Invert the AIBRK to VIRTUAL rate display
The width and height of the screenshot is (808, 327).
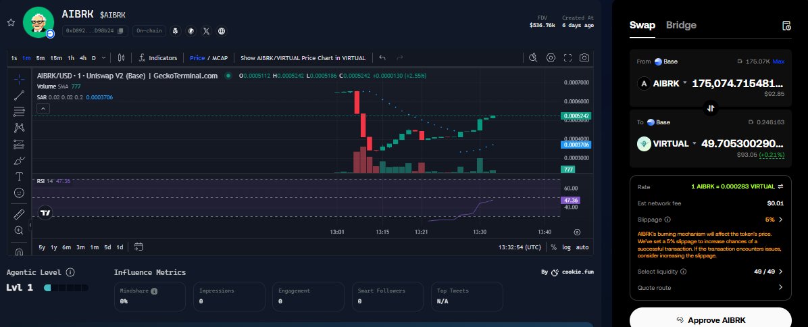(x=780, y=186)
